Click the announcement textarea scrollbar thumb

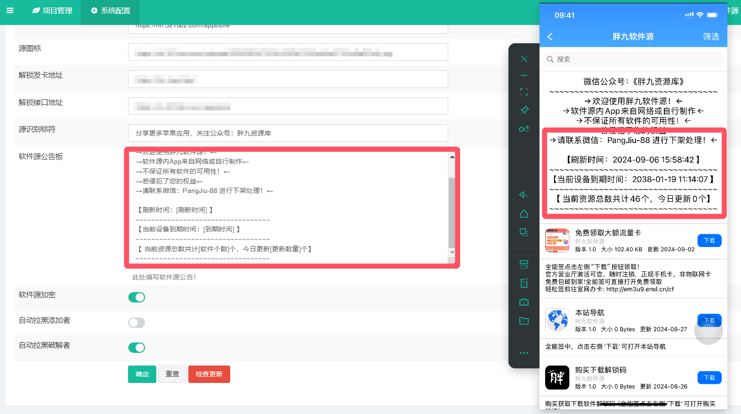click(x=452, y=212)
